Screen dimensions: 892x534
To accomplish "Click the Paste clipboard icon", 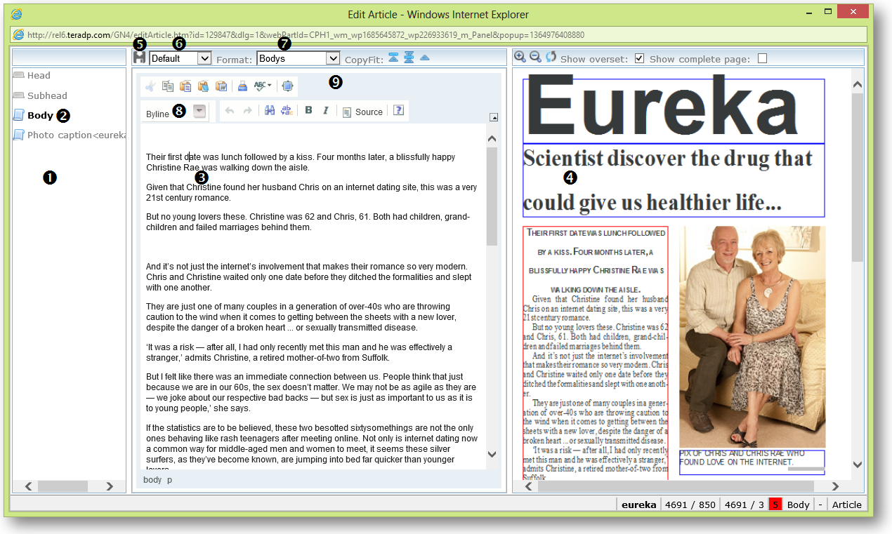I will tap(185, 86).
